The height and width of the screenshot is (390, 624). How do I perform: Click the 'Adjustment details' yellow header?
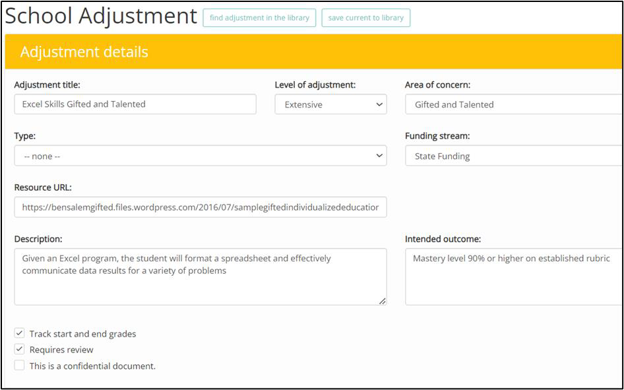tap(313, 51)
